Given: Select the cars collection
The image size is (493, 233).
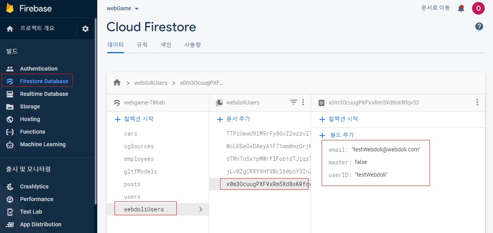Looking at the screenshot, I should pos(131,134).
